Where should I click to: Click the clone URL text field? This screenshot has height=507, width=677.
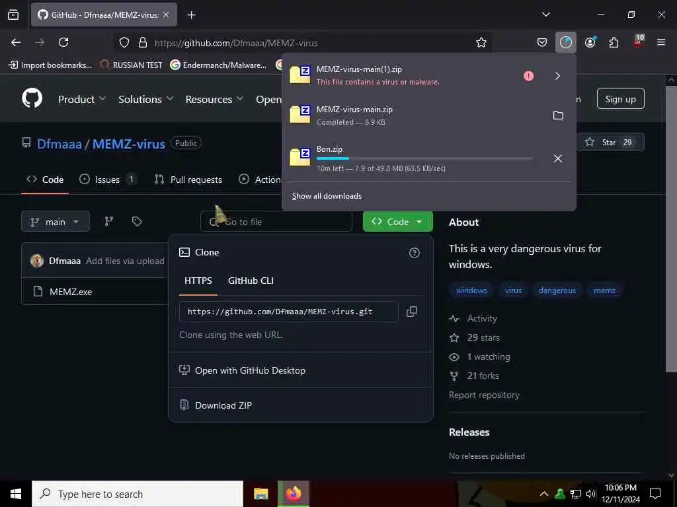tap(288, 312)
